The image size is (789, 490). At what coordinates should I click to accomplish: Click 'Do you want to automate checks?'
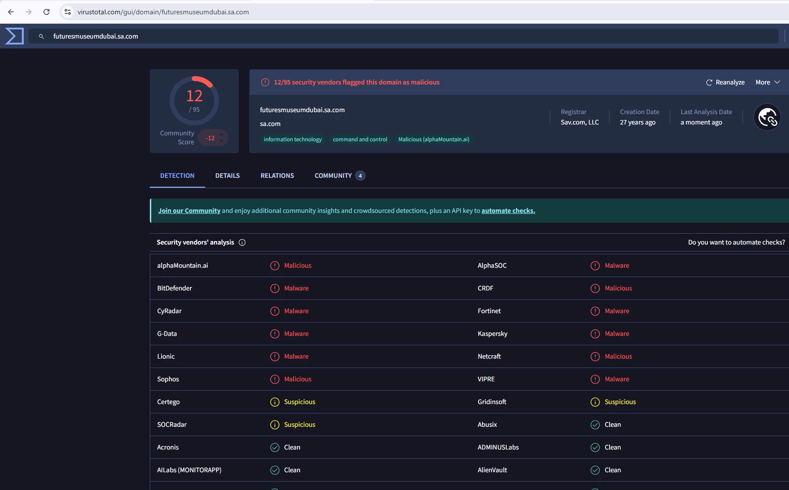click(x=737, y=243)
